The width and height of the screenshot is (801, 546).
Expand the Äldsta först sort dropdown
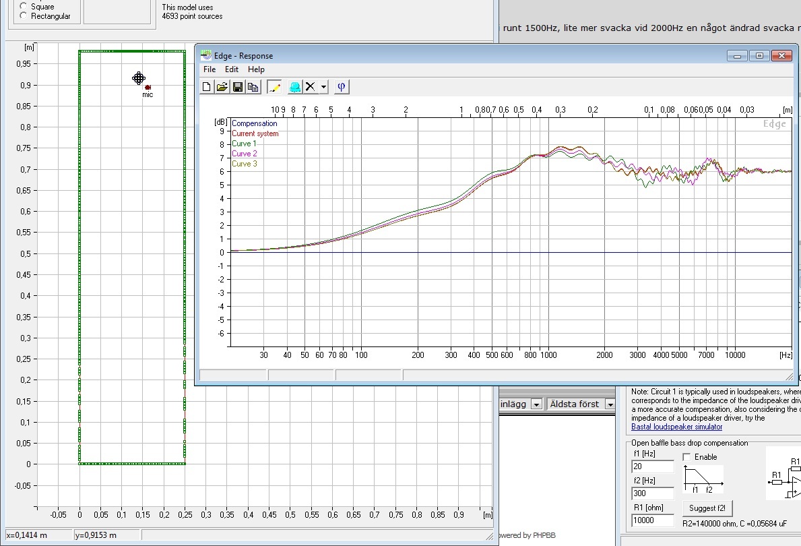pyautogui.click(x=610, y=404)
